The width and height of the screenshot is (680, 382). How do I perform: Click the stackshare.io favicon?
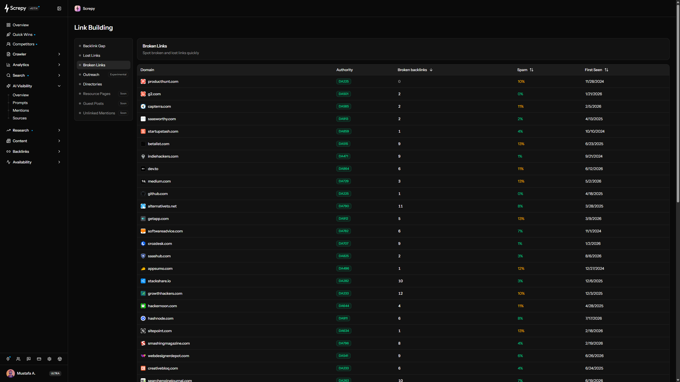(x=143, y=281)
